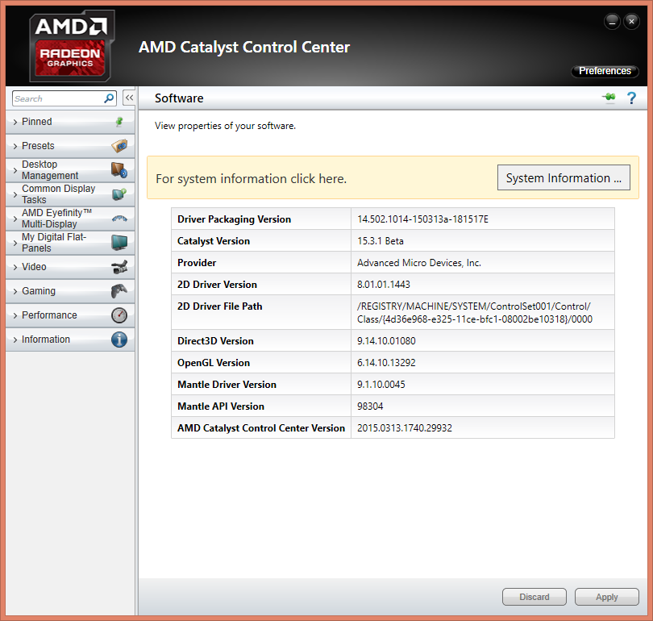Select the Information menu label
Screen dimensions: 653x621
[x=46, y=339]
